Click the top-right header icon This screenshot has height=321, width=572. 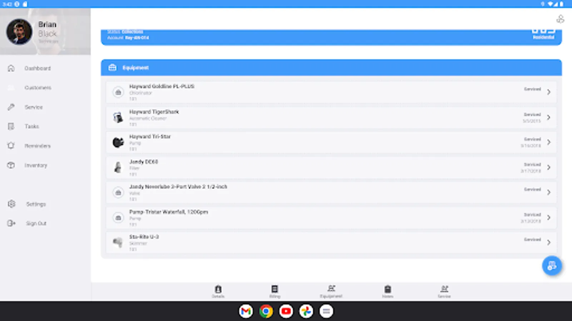(x=560, y=19)
